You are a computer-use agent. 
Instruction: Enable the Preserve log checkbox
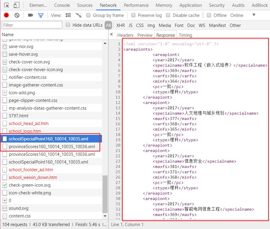click(133, 15)
